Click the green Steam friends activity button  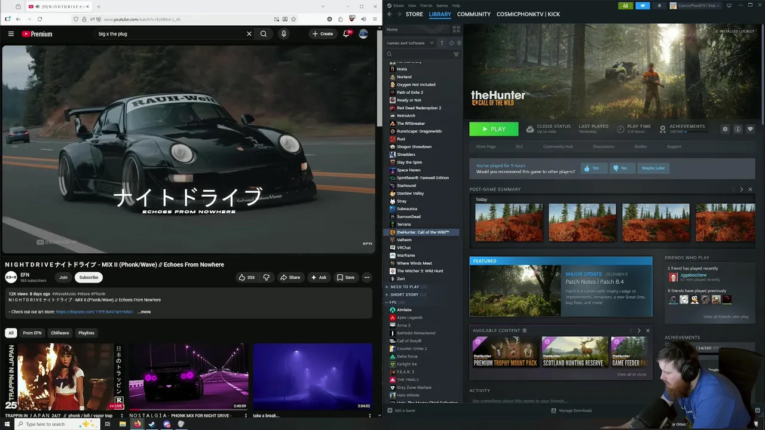(x=626, y=5)
